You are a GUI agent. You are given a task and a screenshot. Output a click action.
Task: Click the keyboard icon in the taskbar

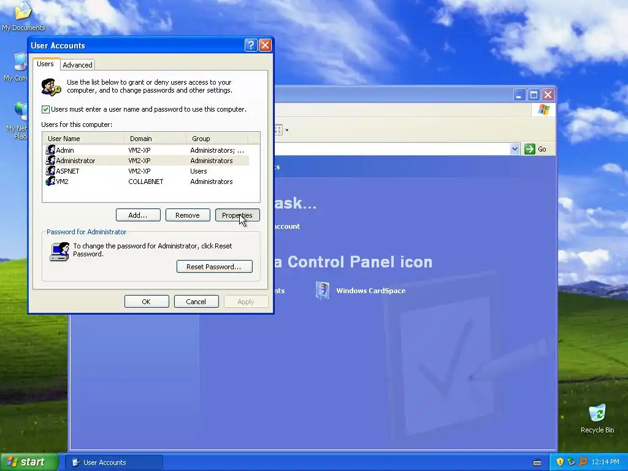tap(537, 462)
